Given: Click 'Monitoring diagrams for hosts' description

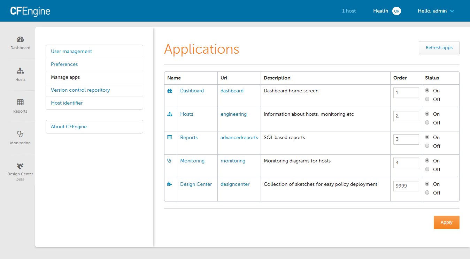Looking at the screenshot, I should point(297,161).
